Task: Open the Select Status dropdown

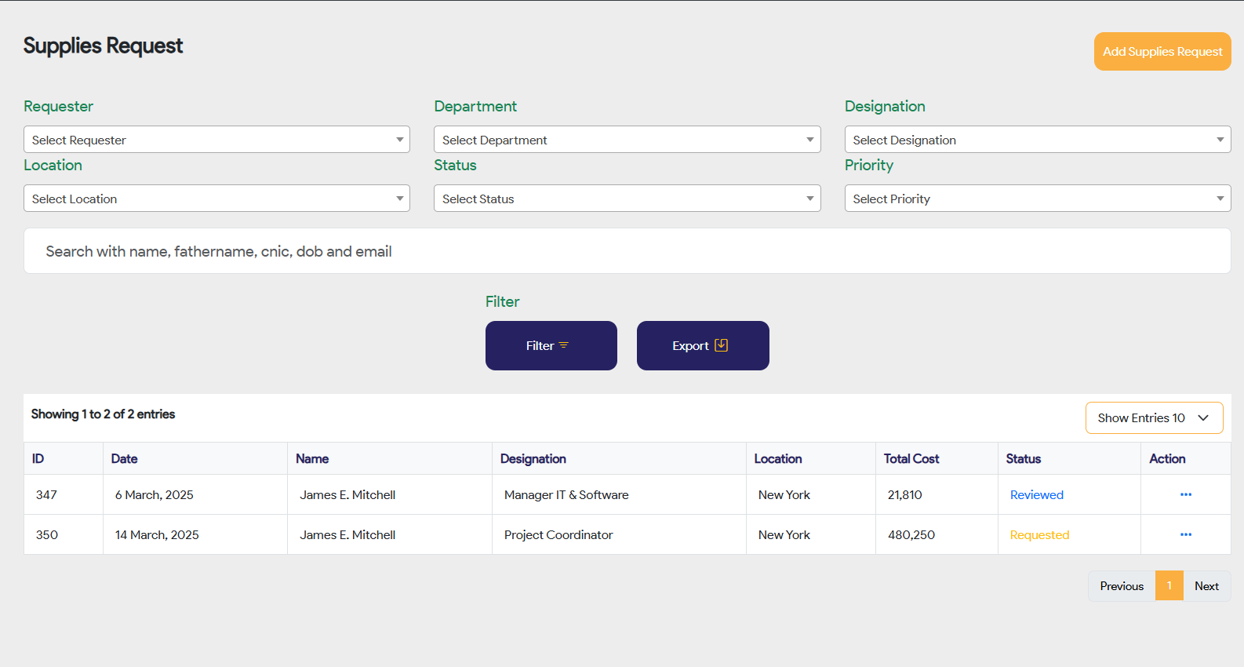Action: 627,199
